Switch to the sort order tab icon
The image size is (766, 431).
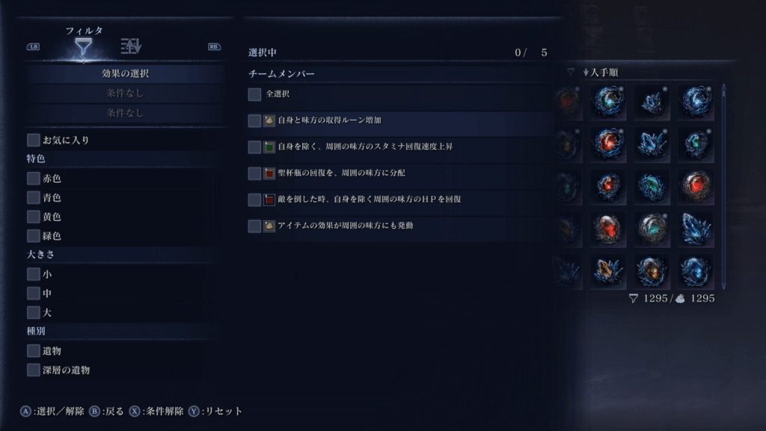click(x=131, y=46)
